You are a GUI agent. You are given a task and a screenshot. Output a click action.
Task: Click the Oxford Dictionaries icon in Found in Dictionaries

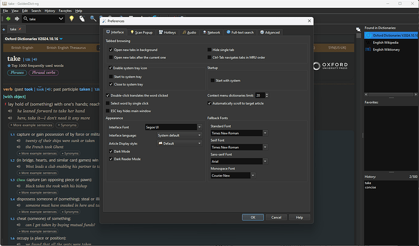click(369, 35)
